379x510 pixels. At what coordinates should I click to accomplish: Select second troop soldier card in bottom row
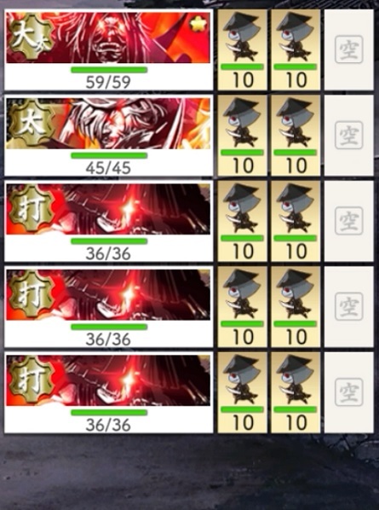tap(296, 392)
